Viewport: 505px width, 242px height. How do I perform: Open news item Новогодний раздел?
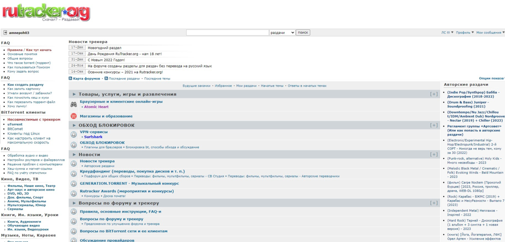pos(104,48)
